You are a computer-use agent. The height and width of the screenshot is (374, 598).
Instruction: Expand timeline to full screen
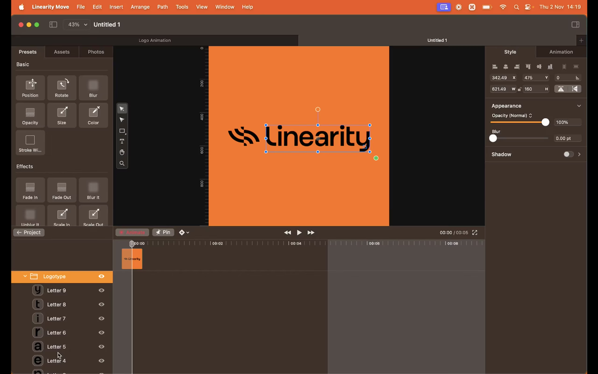(x=474, y=232)
